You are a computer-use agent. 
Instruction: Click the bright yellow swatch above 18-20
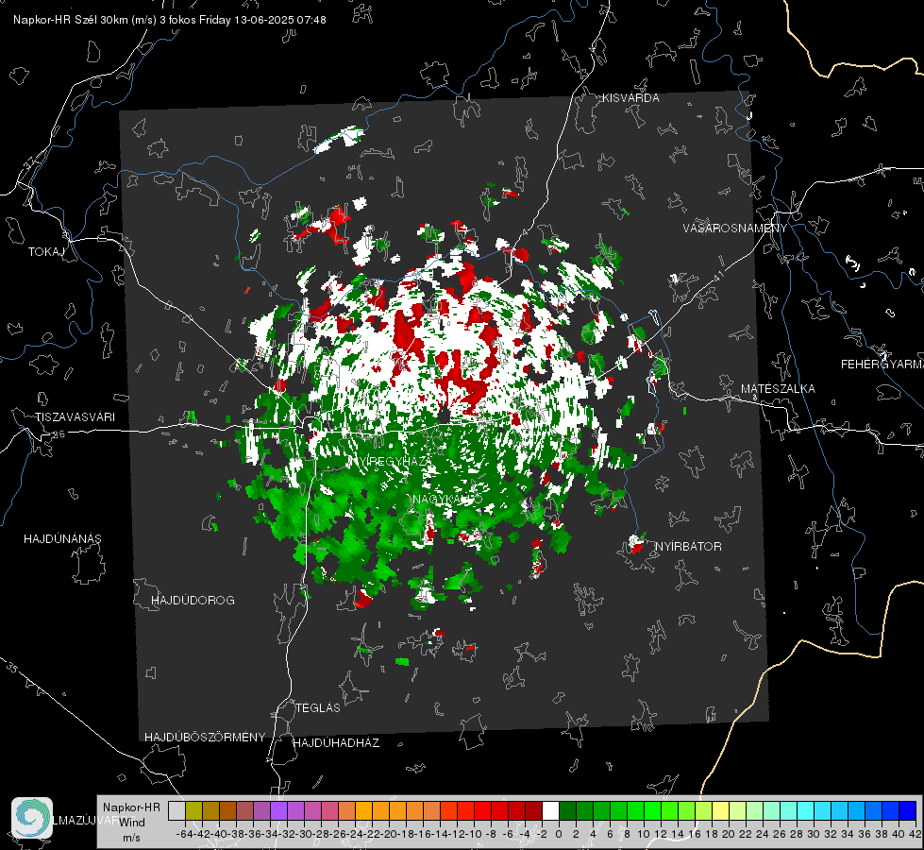pos(720,810)
